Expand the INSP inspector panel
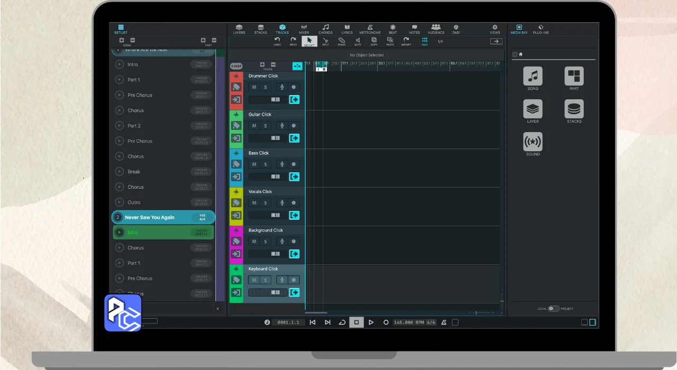The width and height of the screenshot is (677, 370). (236, 66)
